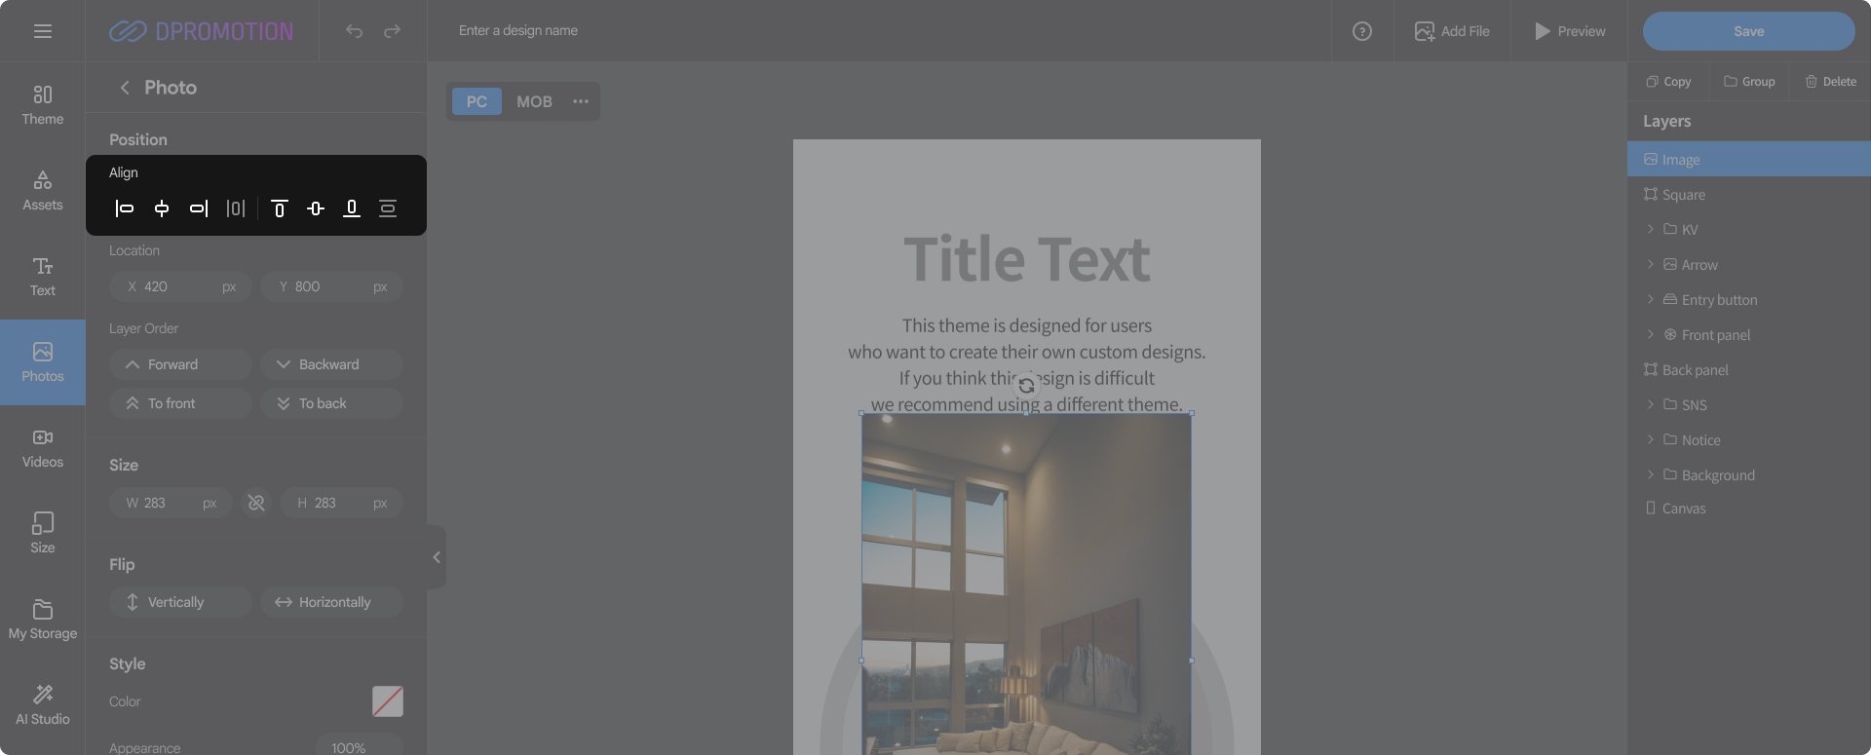This screenshot has width=1871, height=755.
Task: Click the DPROMOTION logo
Action: 201,31
